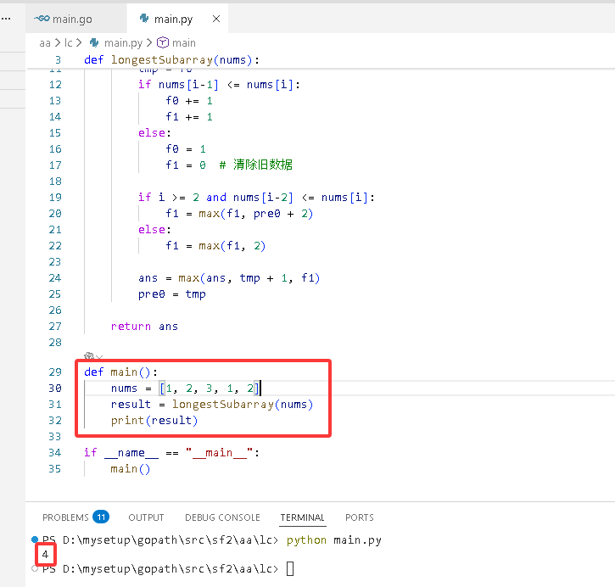
Task: Click the 'print(result)' line
Action: point(154,421)
